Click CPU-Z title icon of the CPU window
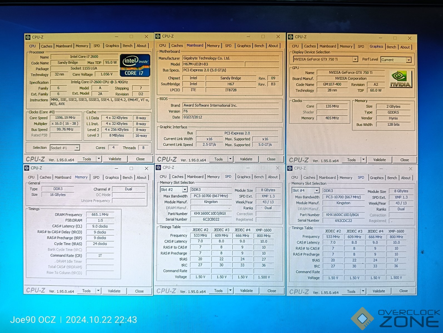The width and height of the screenshot is (443, 333). click(x=28, y=37)
